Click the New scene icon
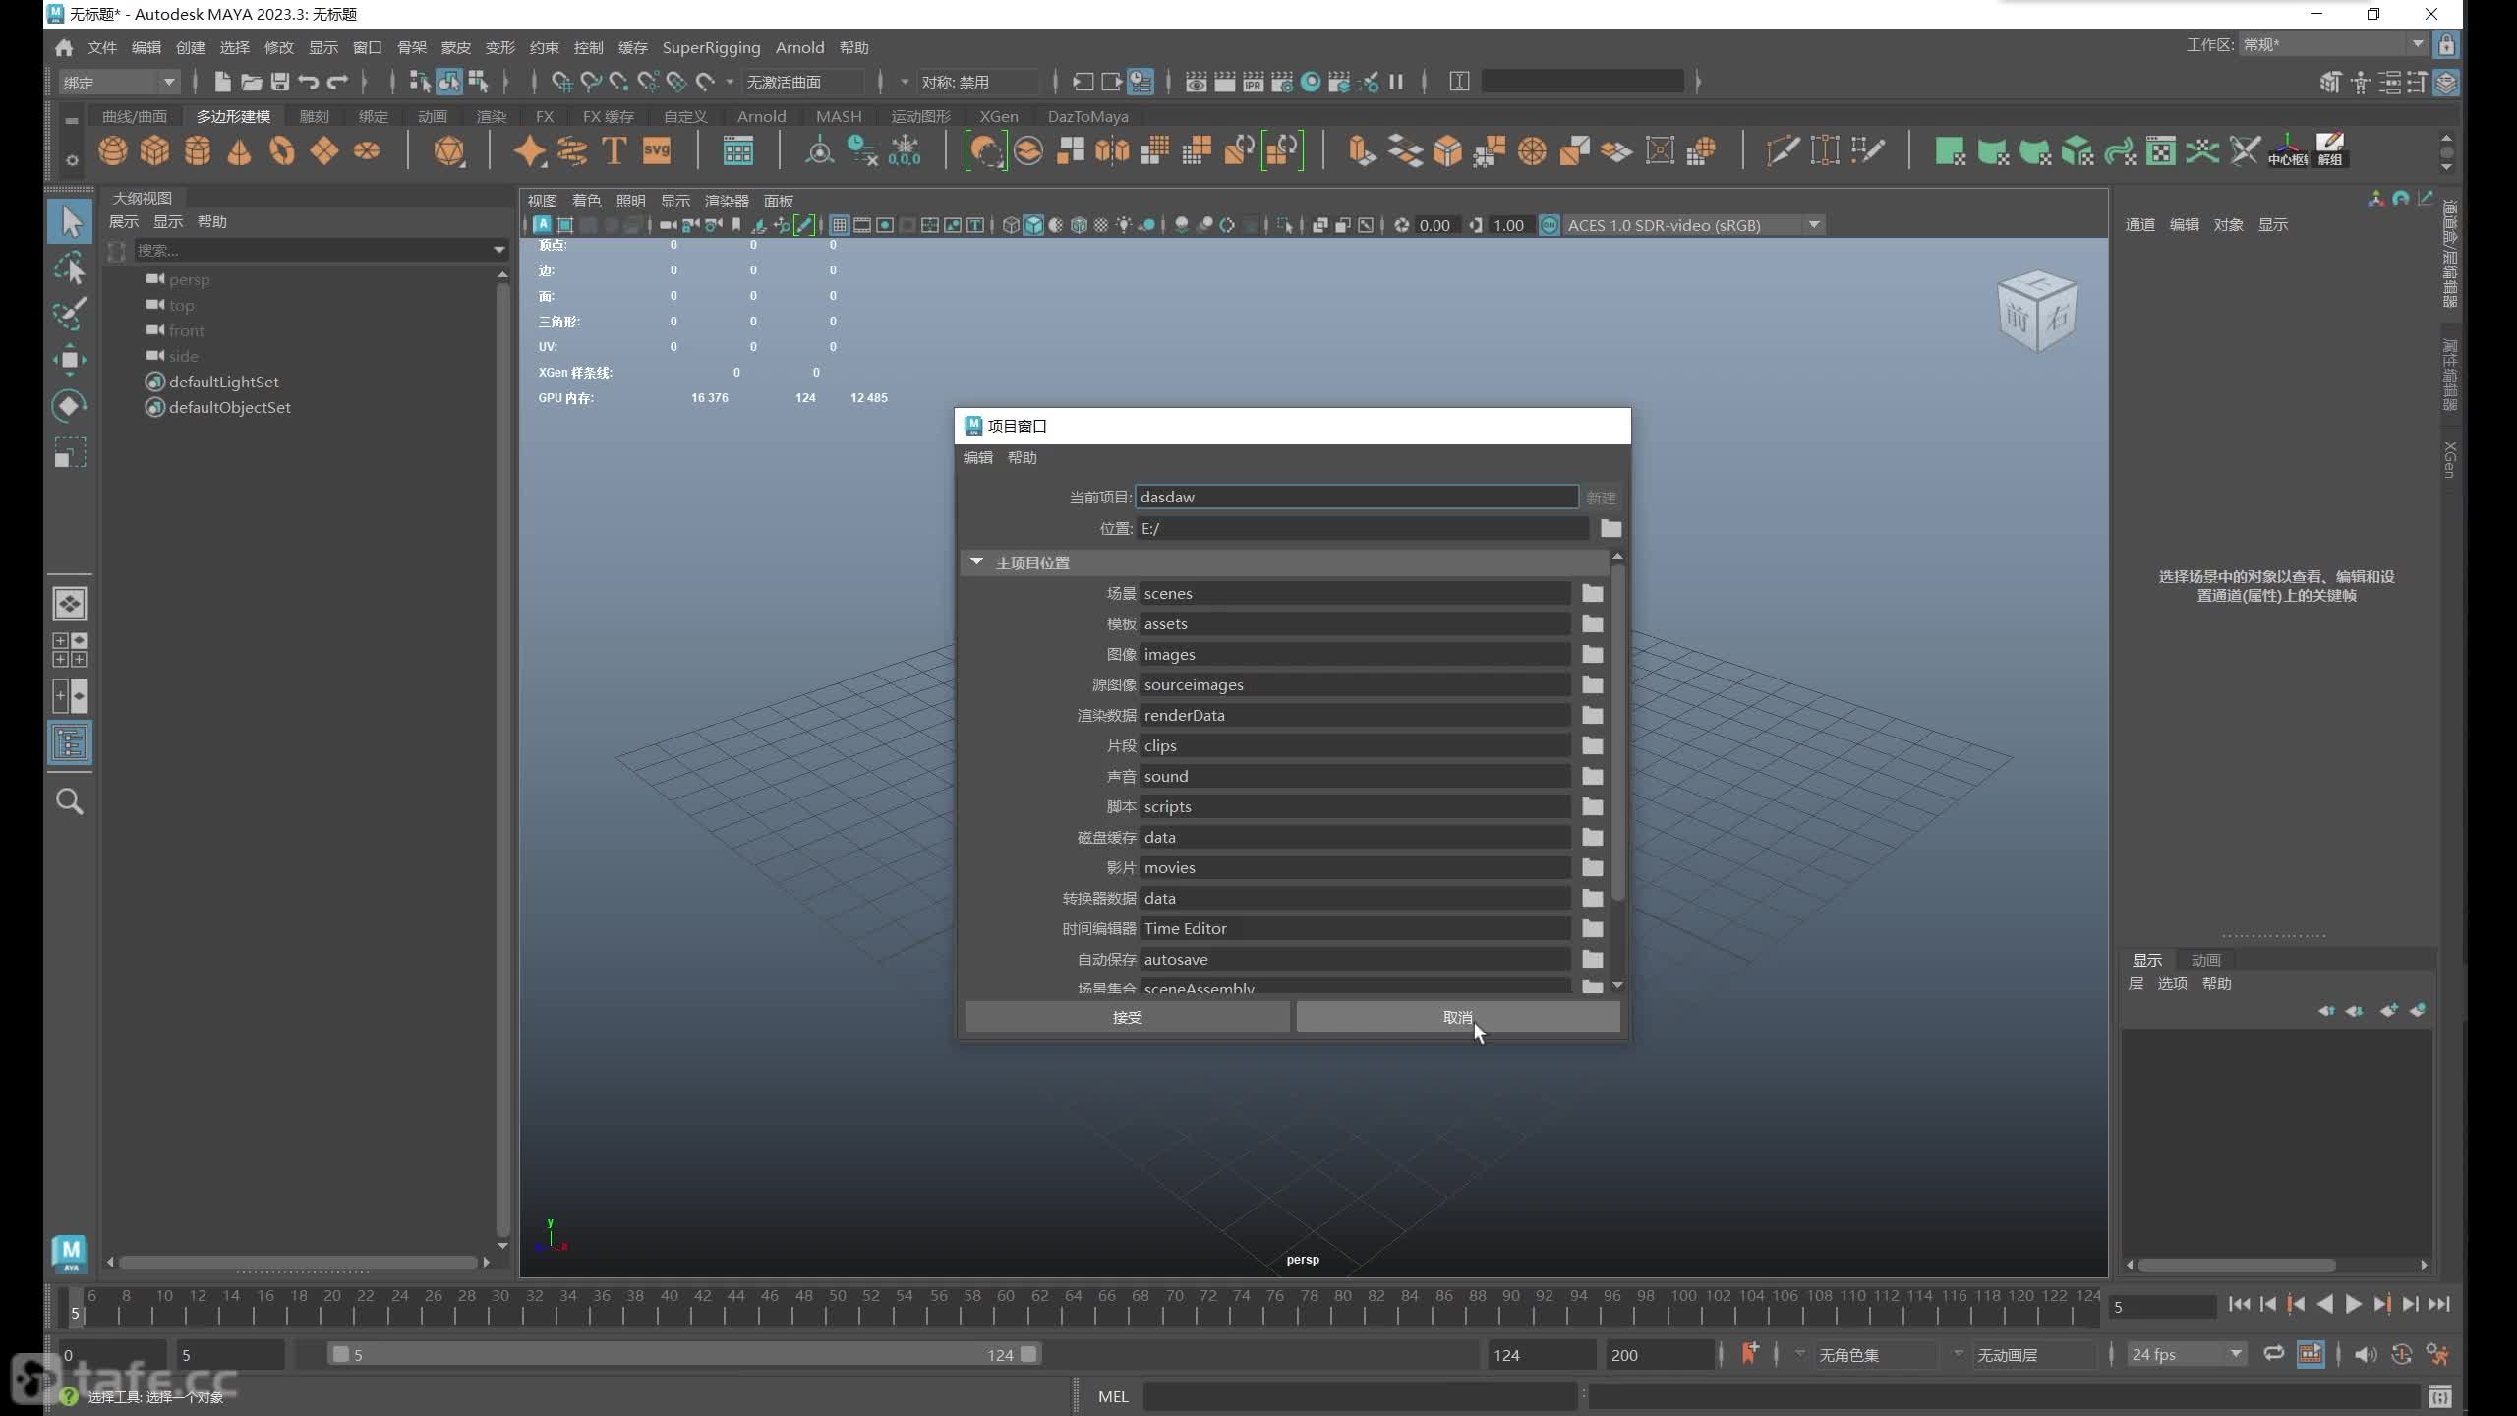 click(x=222, y=83)
